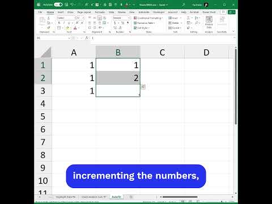Switch to the Page Layout tab
This screenshot has height=204, width=272.
pyautogui.click(x=84, y=12)
